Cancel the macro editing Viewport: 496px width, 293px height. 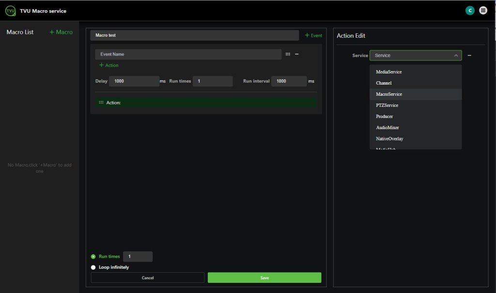pyautogui.click(x=147, y=278)
